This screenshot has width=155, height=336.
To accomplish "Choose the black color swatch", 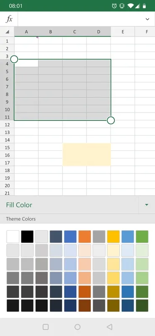I will [27, 236].
